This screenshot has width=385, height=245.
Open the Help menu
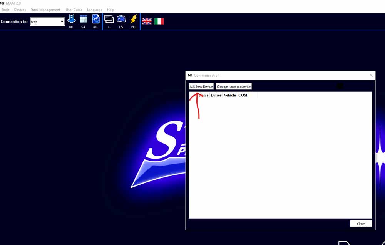(110, 10)
